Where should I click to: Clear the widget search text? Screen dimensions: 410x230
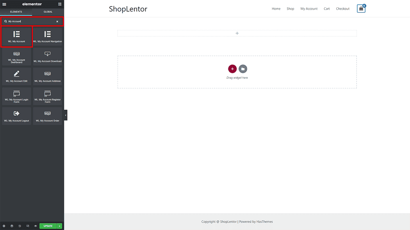[57, 21]
